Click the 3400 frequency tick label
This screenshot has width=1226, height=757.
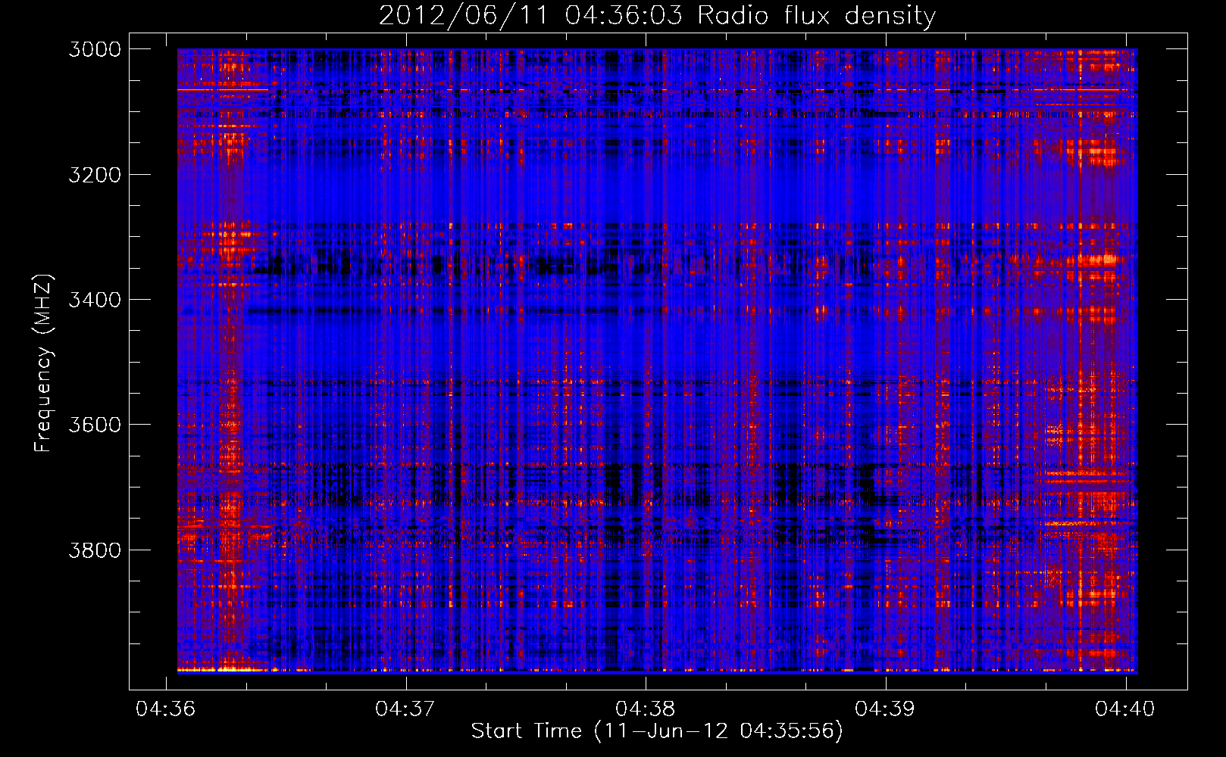[95, 300]
